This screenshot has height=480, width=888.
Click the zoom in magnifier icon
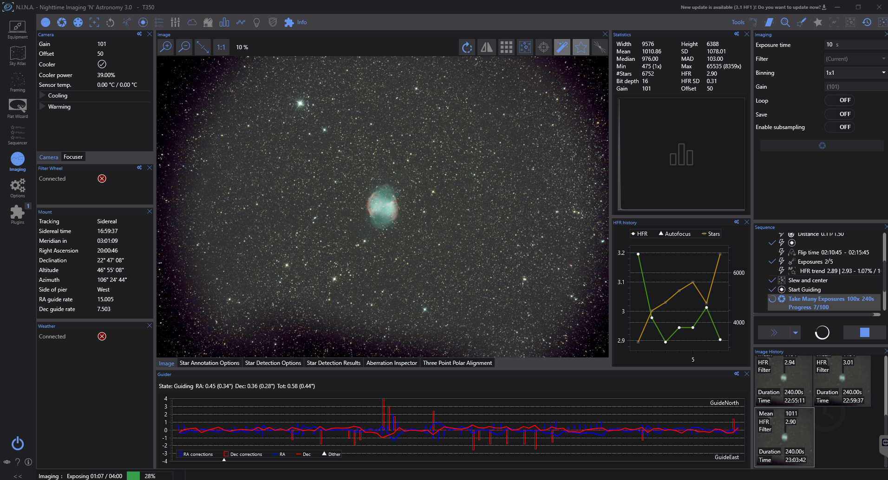pyautogui.click(x=166, y=47)
